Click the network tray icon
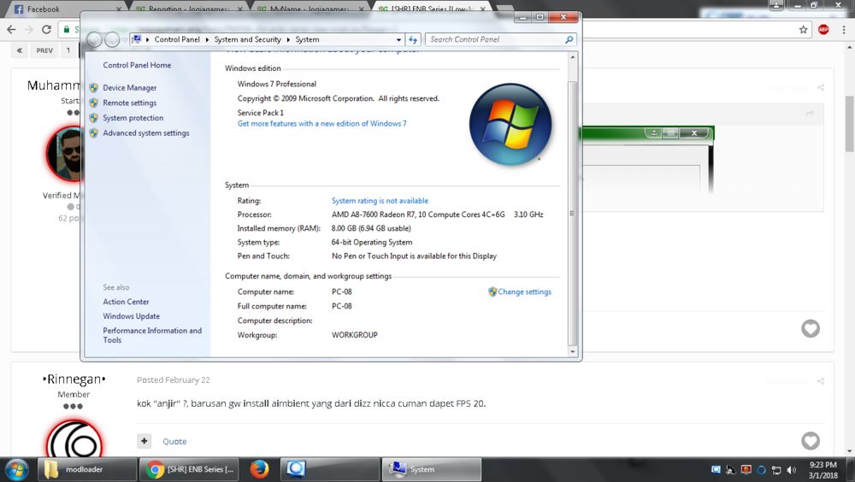 [776, 470]
